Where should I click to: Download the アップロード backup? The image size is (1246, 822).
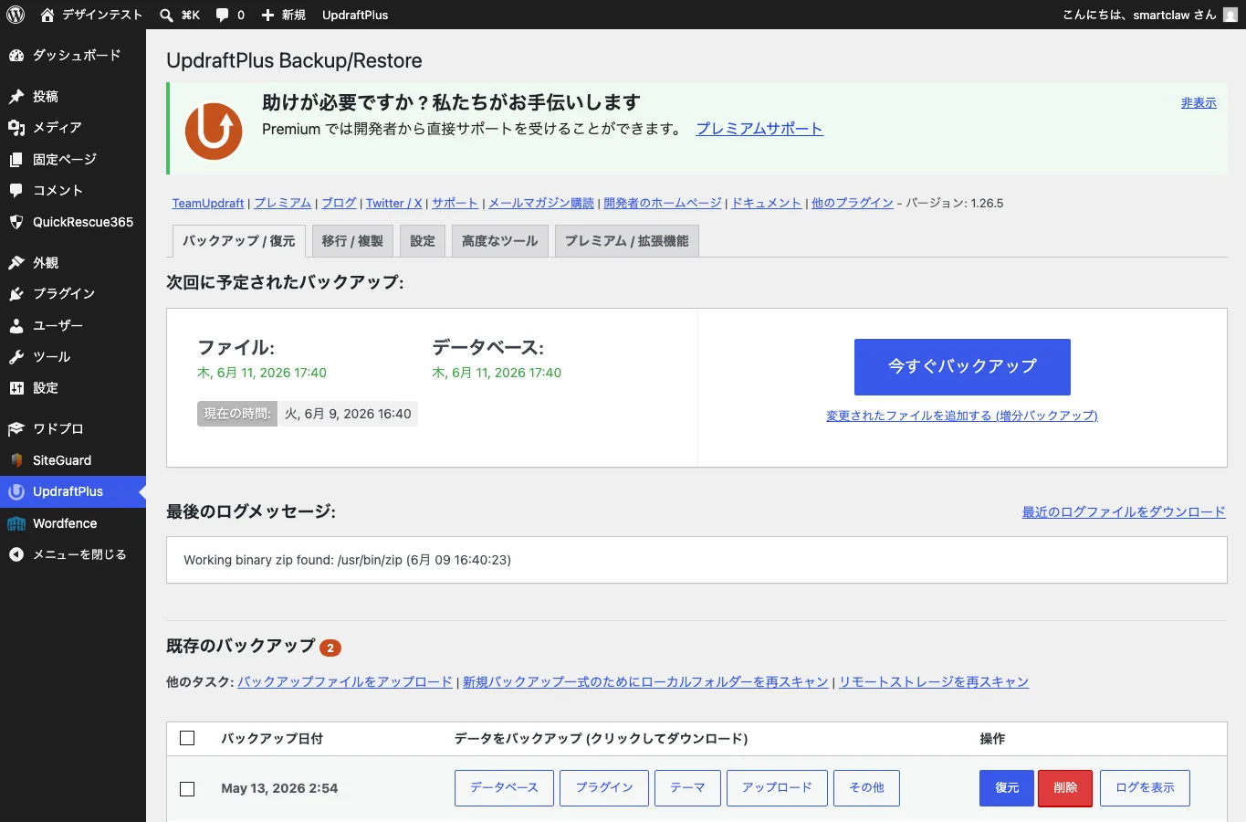tap(777, 788)
